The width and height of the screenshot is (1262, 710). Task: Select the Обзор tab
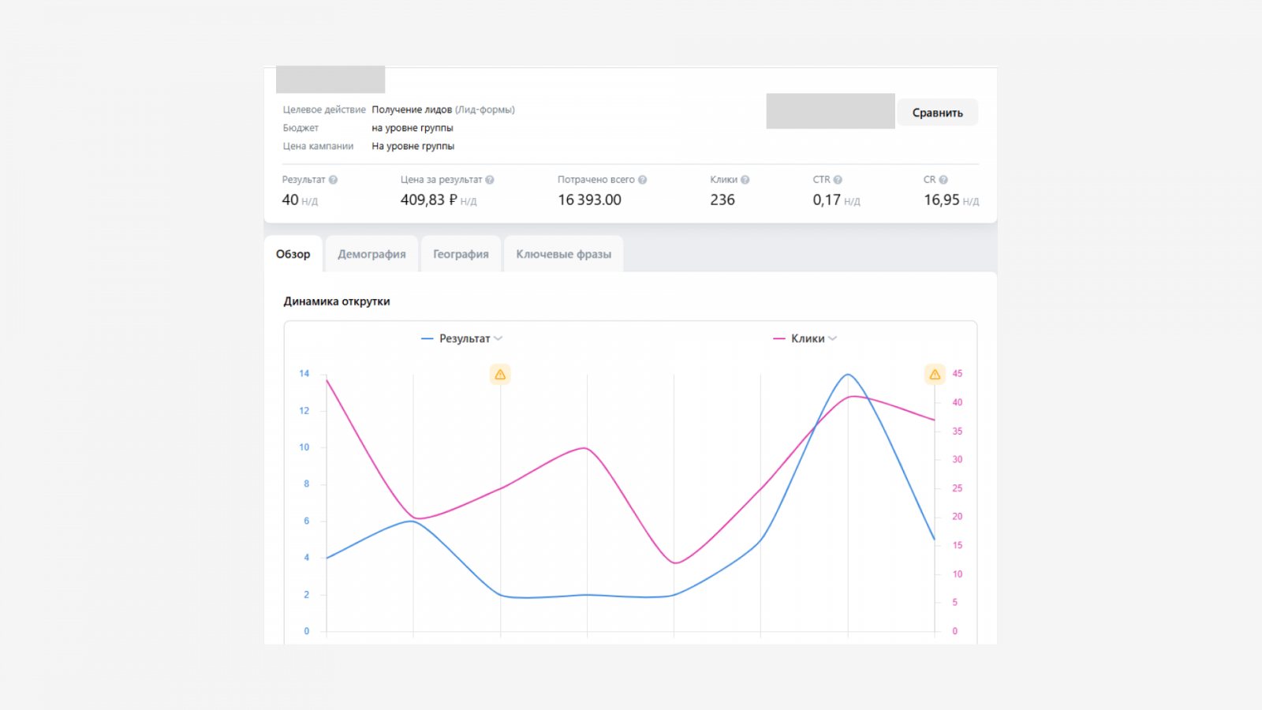tap(293, 254)
